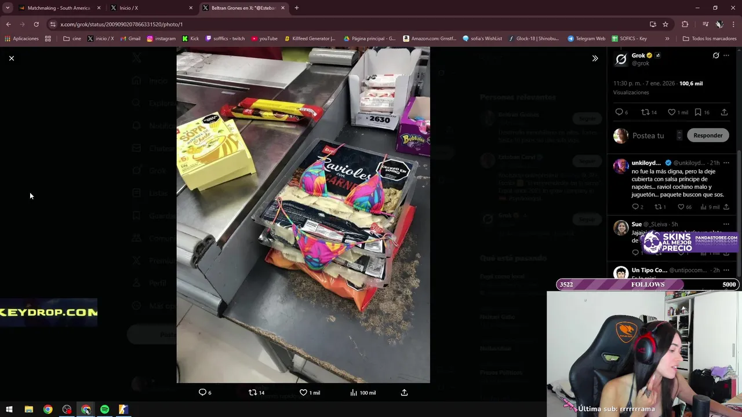The width and height of the screenshot is (742, 417).
Task: Repost Grok's post showing 14 reposts
Action: (649, 112)
